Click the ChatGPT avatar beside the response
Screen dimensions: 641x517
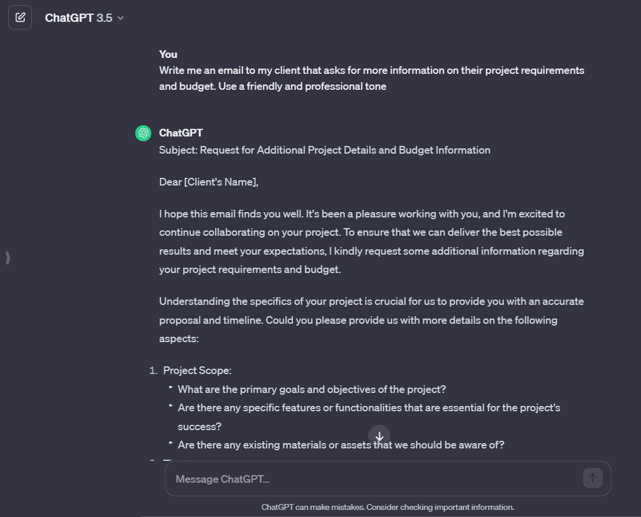[143, 133]
